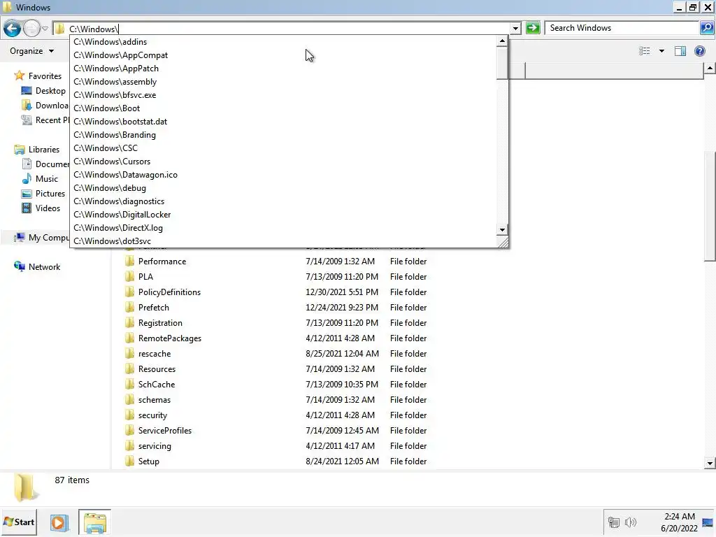Click the Pictures library icon
This screenshot has width=716, height=537.
pyautogui.click(x=27, y=193)
